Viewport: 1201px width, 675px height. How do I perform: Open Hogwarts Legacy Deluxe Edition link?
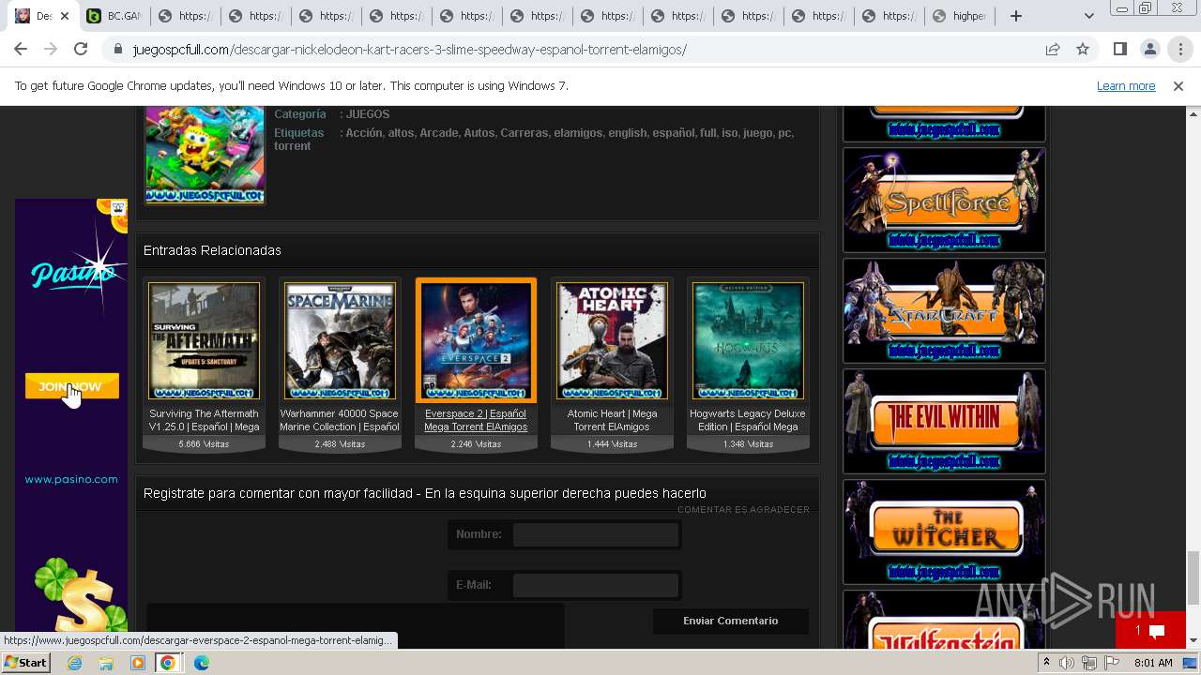748,420
